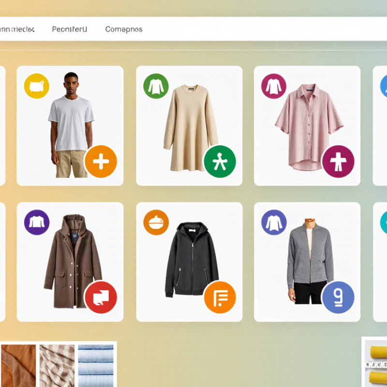Select light blue folded fabric swatch
This screenshot has height=387, width=387.
tap(96, 366)
